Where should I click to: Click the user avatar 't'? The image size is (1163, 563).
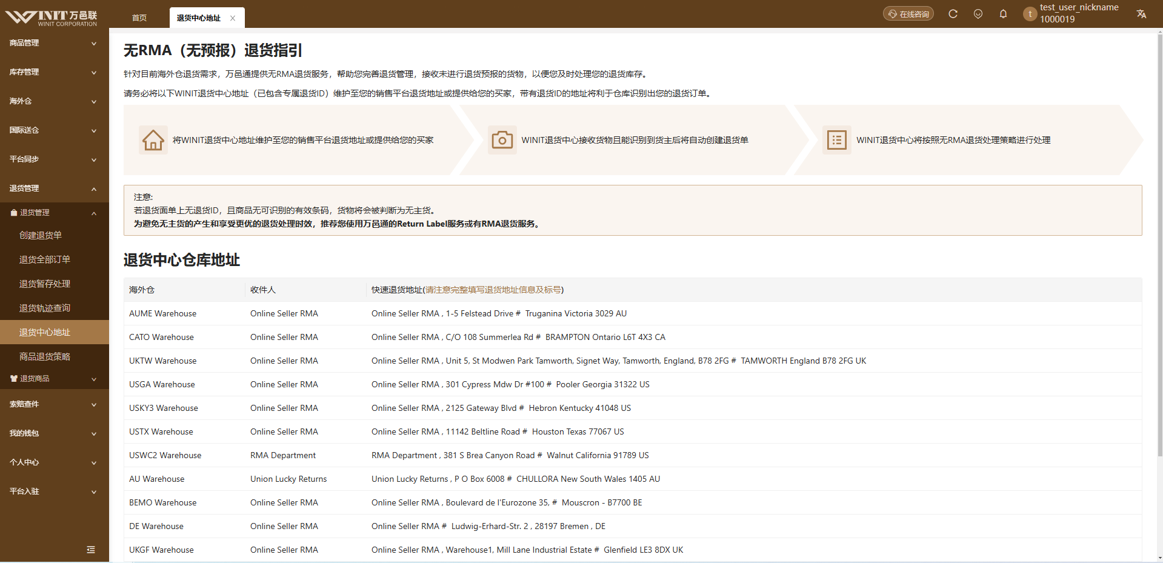click(1030, 14)
